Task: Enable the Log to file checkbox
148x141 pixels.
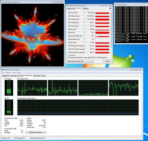Action: click(x=68, y=55)
